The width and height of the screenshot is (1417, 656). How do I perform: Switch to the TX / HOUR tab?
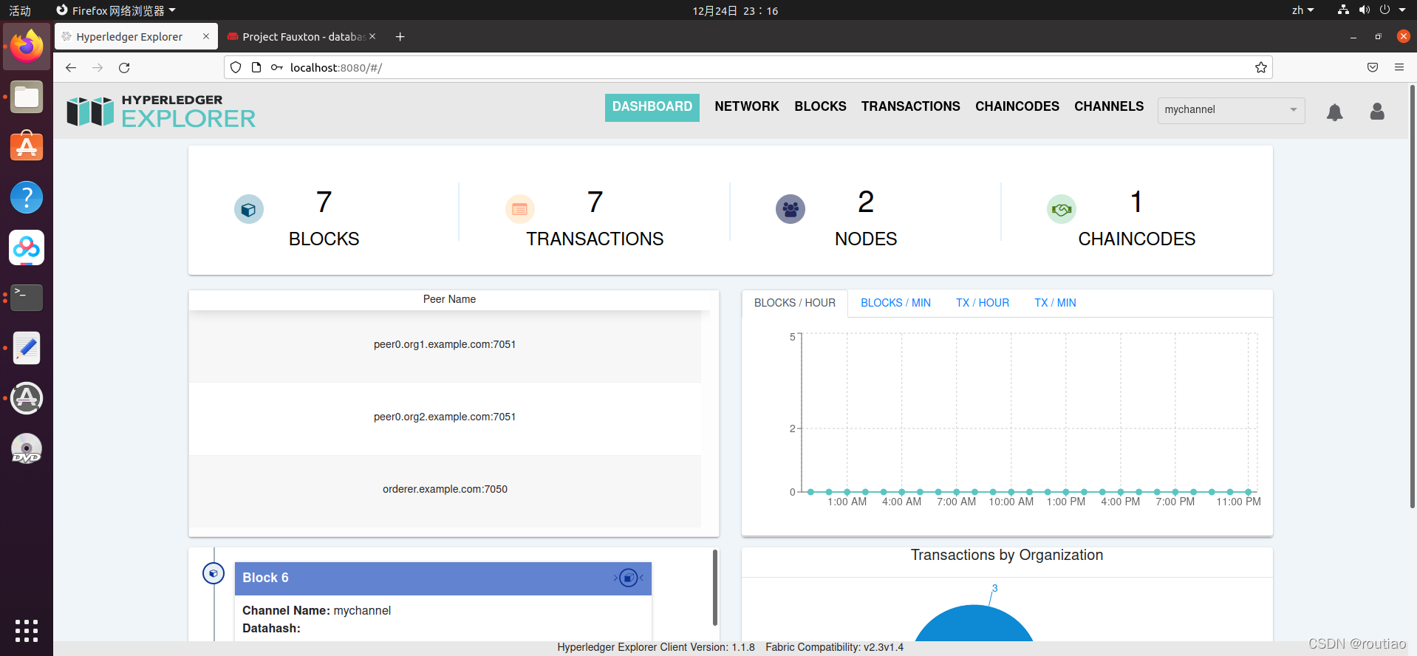click(982, 303)
